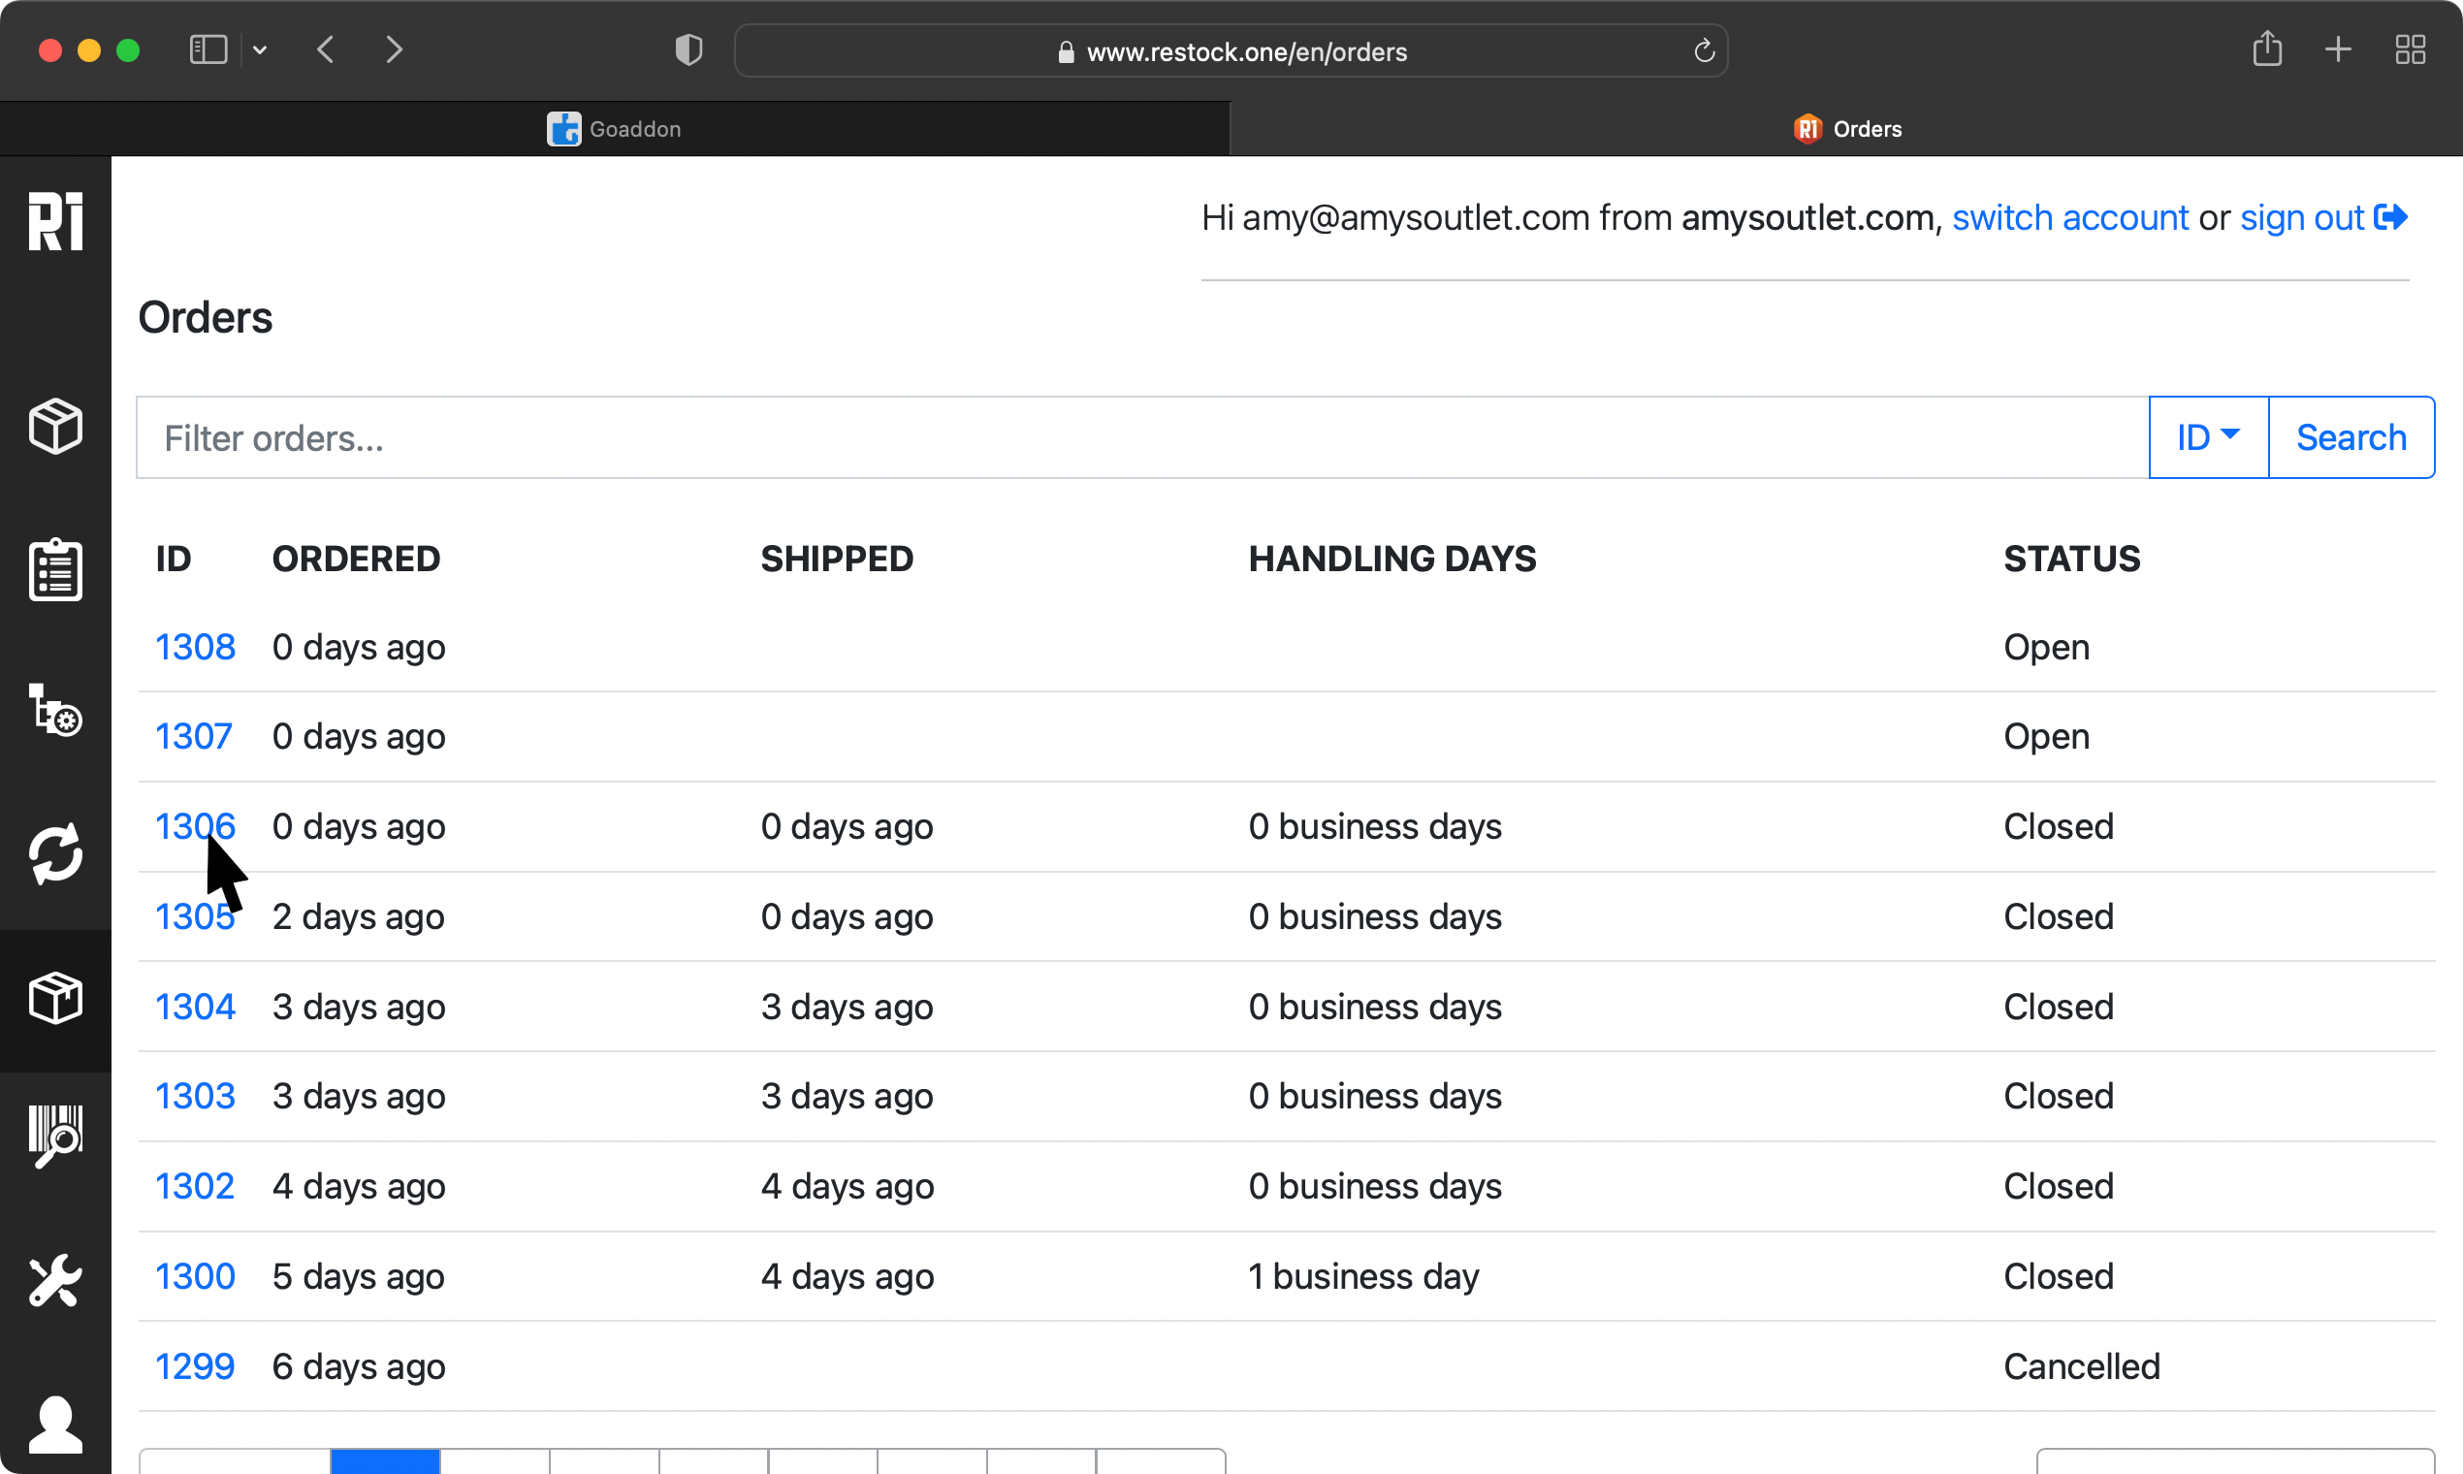The image size is (2463, 1474).
Task: Open the privacy shield report icon
Action: 688,49
